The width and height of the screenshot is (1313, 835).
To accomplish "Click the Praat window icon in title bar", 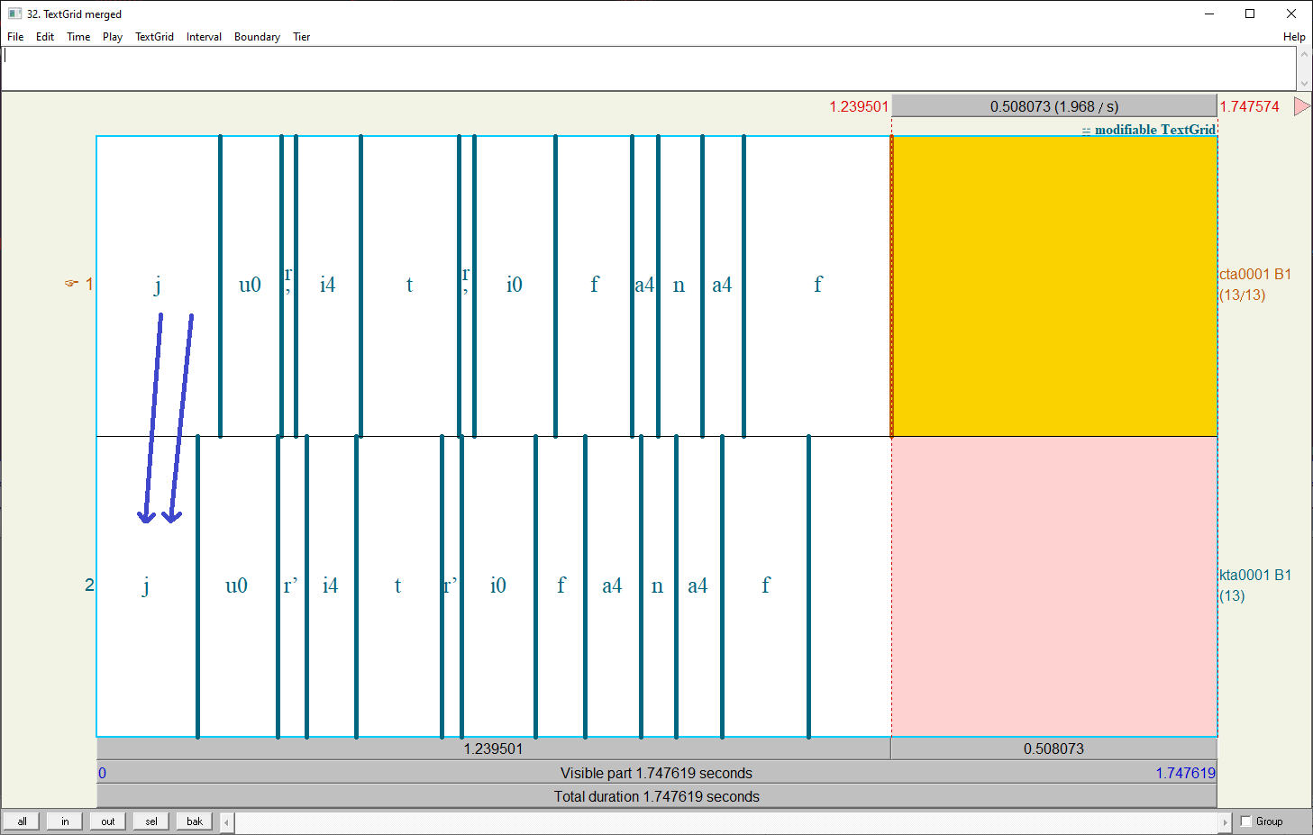I will (14, 14).
